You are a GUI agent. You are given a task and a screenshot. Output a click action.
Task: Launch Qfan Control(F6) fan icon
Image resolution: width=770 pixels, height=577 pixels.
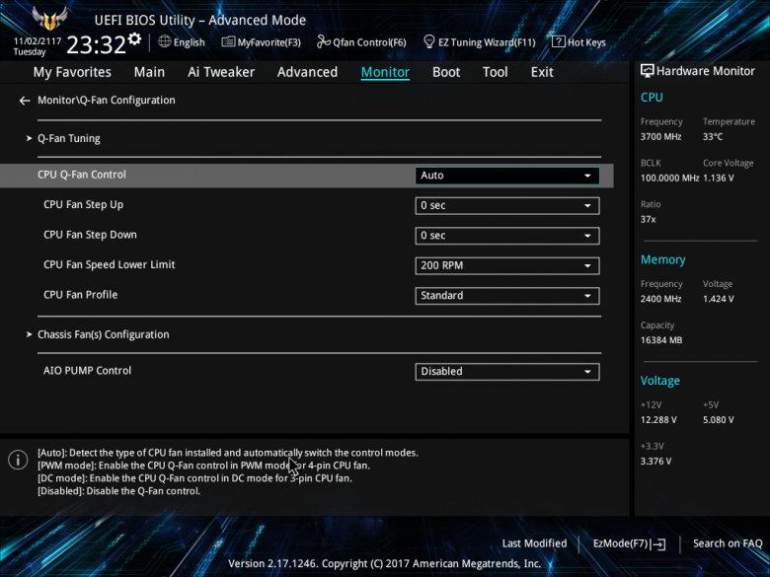(323, 42)
